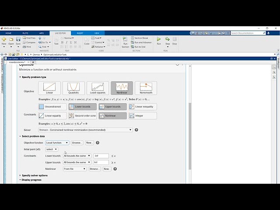
Task: Open Lower bounds type dropdown
Action: (77, 156)
